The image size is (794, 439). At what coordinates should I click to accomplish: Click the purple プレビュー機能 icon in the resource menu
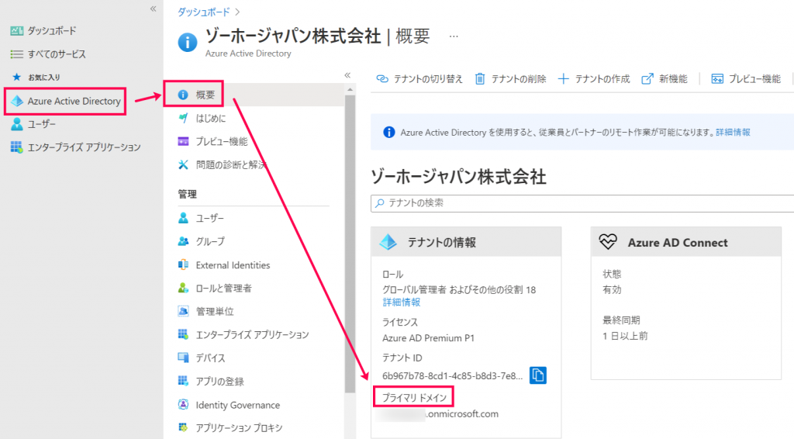click(x=183, y=141)
